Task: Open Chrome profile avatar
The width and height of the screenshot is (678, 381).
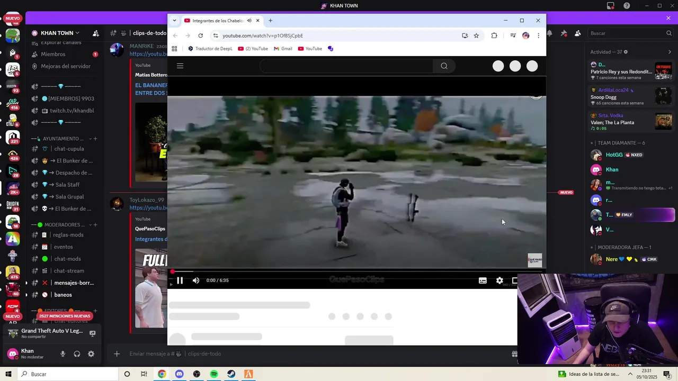Action: (x=525, y=35)
